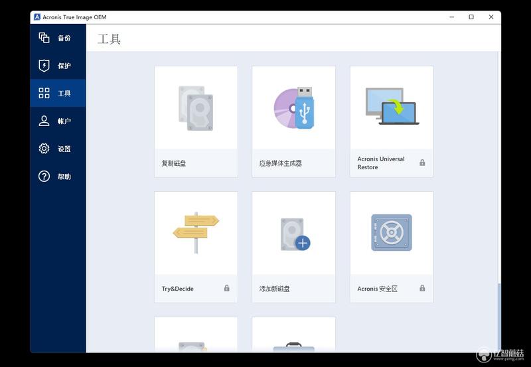The width and height of the screenshot is (531, 367).
Task: Click the monitor and laptop Universal Restore icon
Action: coord(392,106)
